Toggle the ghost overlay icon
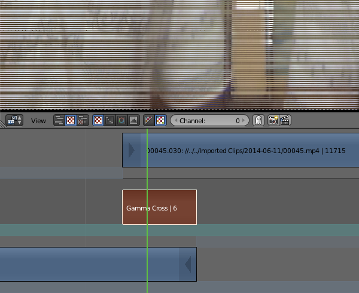 [258, 120]
